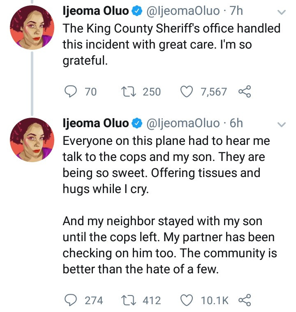Viewport: 296px width, 312px height.
Task: Open the @IjeomaOluo handle on first tweet
Action: pos(183,12)
